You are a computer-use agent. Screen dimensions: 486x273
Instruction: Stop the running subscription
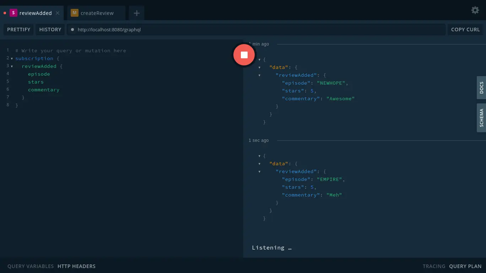(x=244, y=55)
